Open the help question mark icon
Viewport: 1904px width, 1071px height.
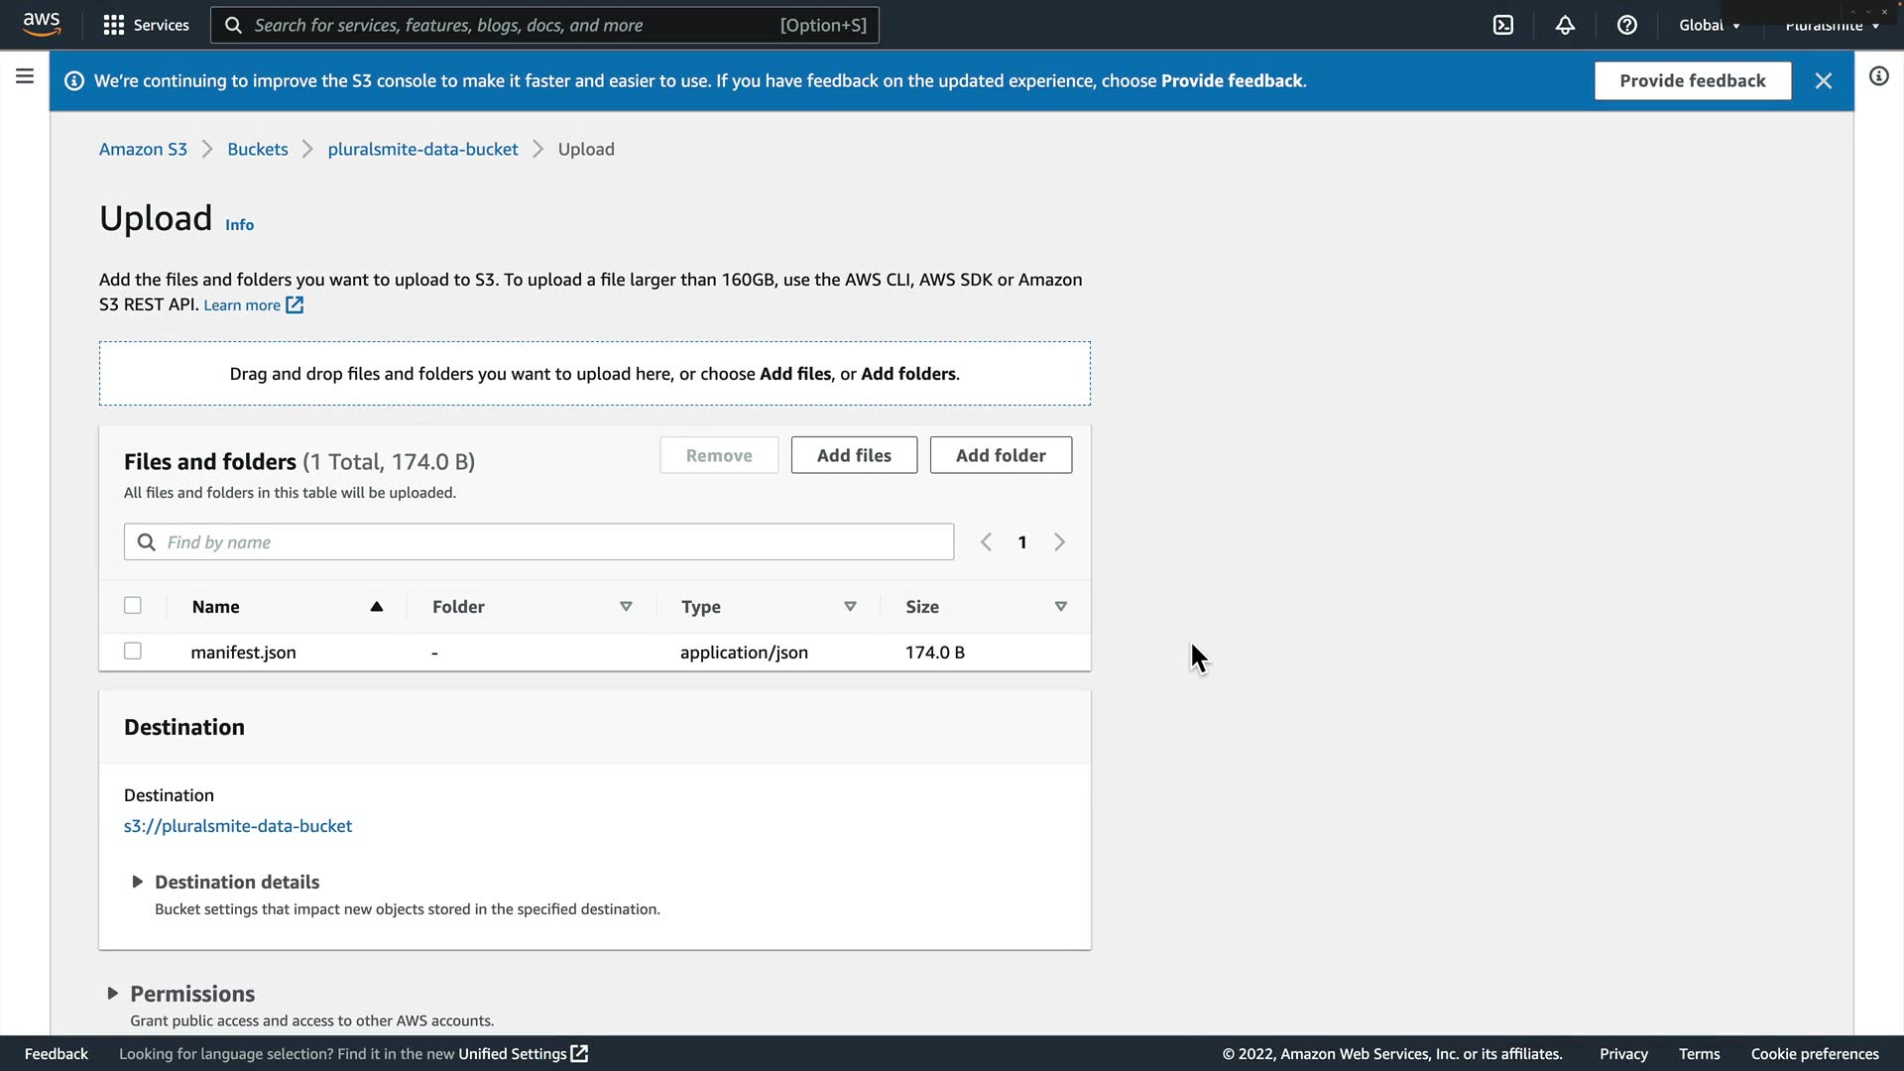coord(1626,25)
